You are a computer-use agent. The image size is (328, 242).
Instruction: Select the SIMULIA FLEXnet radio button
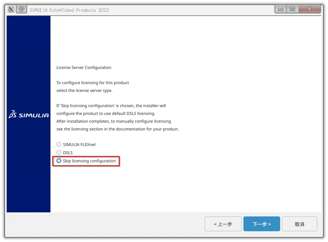59,145
